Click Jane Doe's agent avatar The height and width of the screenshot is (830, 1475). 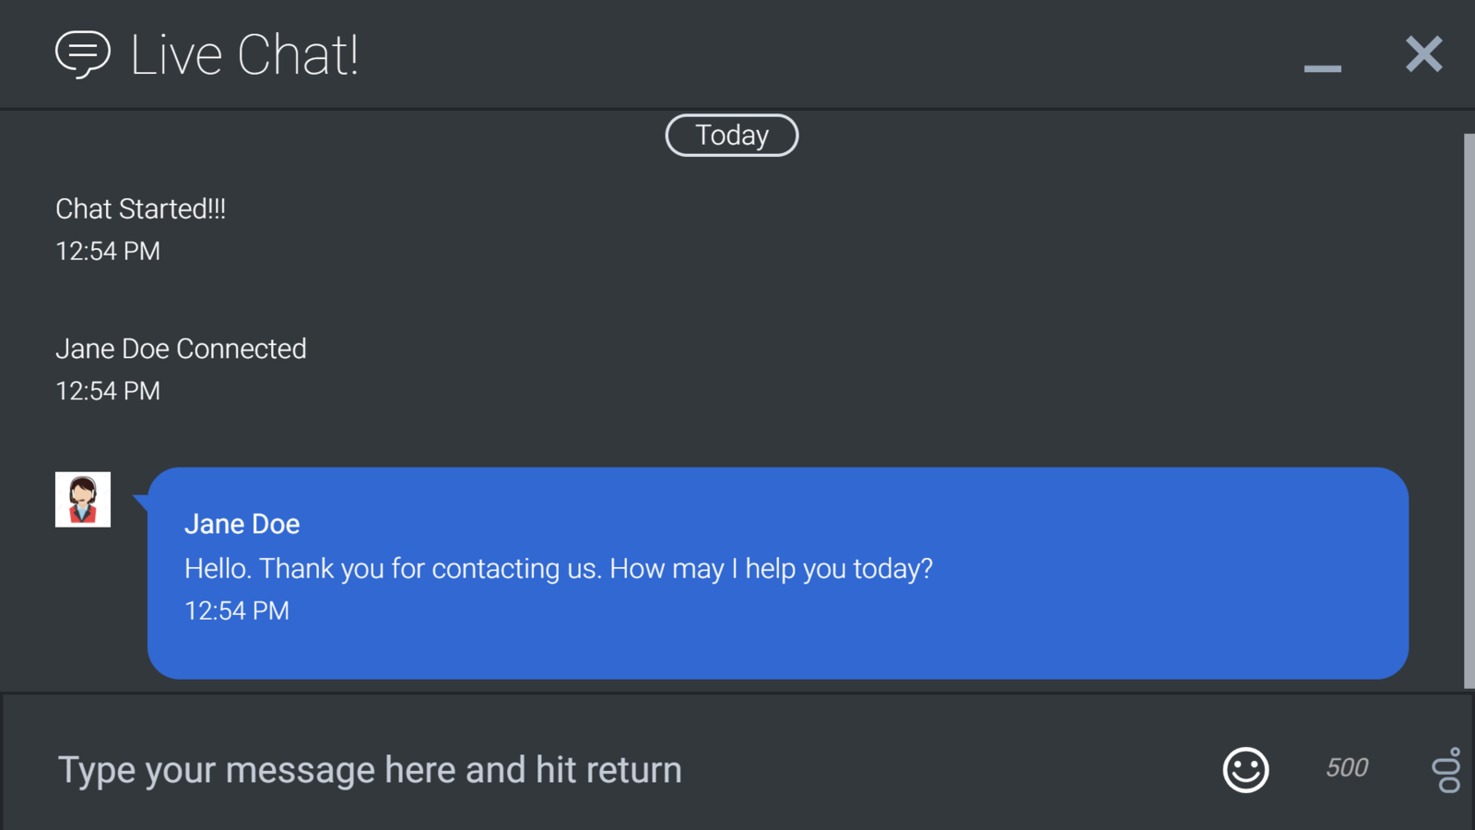[83, 500]
